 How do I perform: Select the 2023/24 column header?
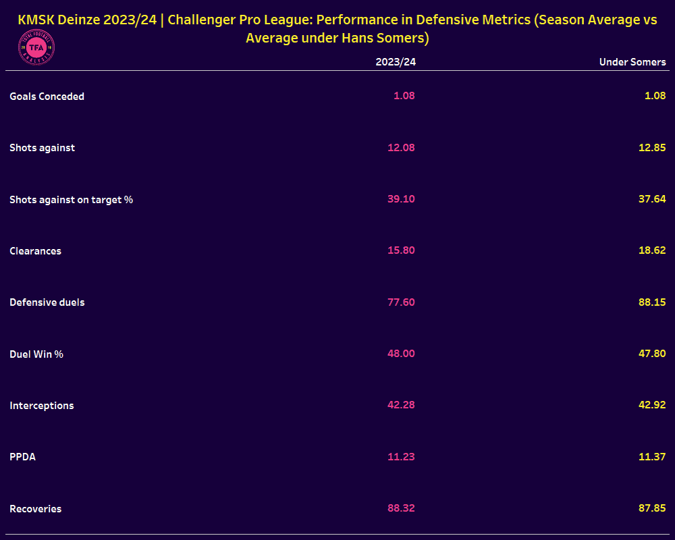click(396, 62)
